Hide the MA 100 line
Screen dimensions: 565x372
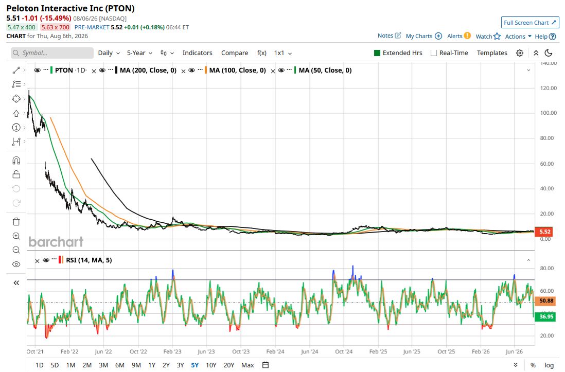click(x=192, y=70)
